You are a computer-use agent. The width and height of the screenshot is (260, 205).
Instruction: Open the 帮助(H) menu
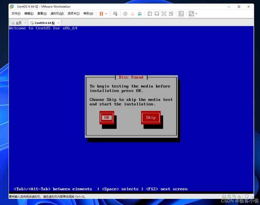pyautogui.click(x=88, y=14)
